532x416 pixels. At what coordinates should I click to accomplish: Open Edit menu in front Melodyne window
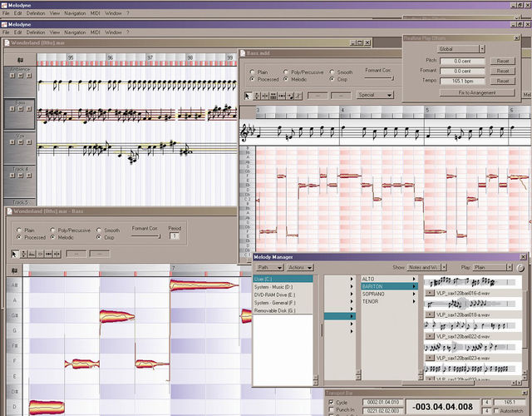(17, 32)
